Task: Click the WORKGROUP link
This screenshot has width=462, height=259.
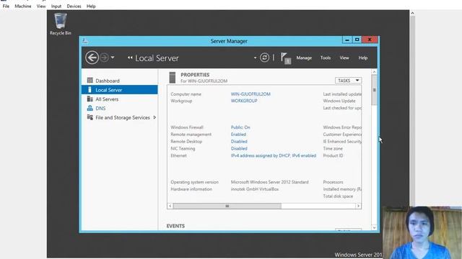Action: tap(244, 101)
